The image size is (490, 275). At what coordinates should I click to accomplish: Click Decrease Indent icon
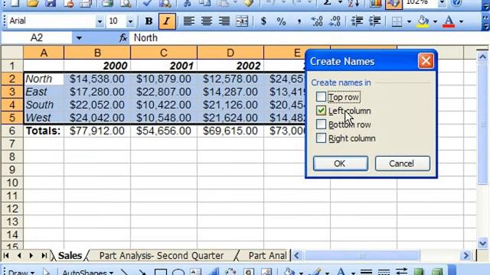coord(357,21)
